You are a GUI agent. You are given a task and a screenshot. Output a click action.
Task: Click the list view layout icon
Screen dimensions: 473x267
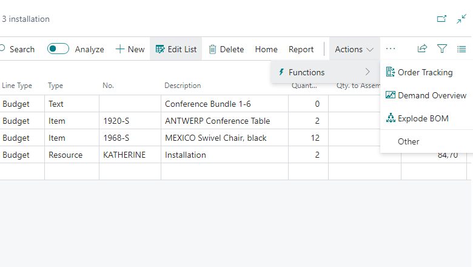coord(461,49)
